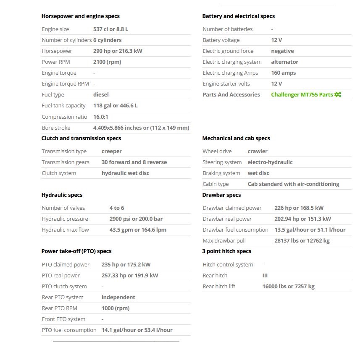This screenshot has width=355, height=342.
Task: Click the fuel tank capacity value
Action: (115, 106)
